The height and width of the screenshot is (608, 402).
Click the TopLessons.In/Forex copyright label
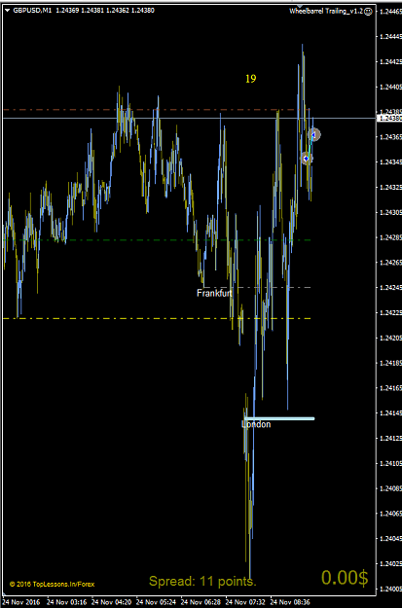pyautogui.click(x=53, y=584)
